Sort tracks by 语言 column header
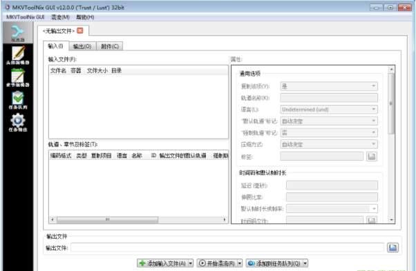 click(122, 155)
